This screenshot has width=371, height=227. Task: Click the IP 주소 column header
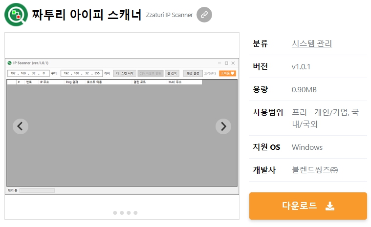coord(44,82)
